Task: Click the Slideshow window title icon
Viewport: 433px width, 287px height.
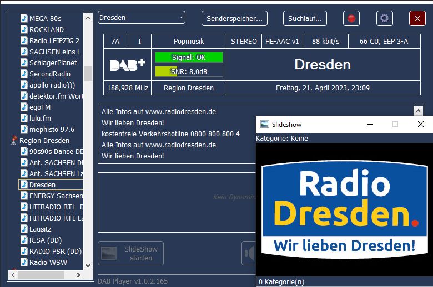Action: click(264, 125)
